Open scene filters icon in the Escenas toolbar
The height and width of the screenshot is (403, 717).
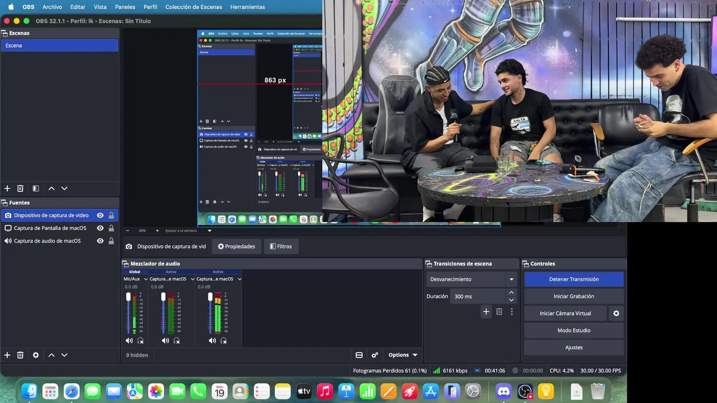(x=35, y=189)
